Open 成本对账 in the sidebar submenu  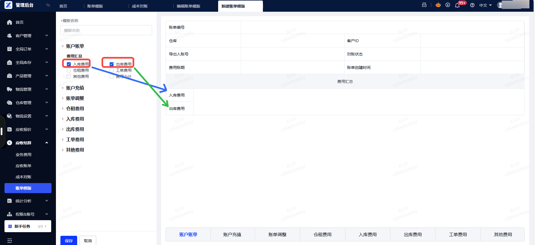[23, 177]
